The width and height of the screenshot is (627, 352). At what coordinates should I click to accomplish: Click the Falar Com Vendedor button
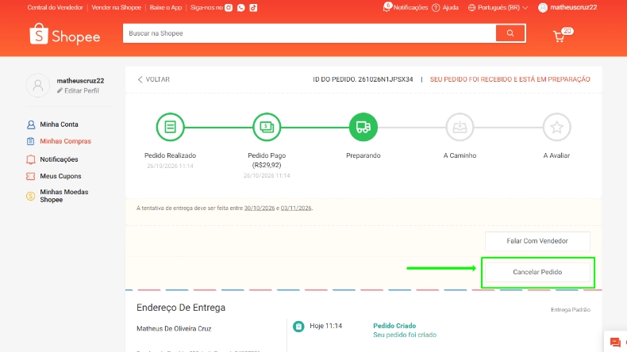537,241
